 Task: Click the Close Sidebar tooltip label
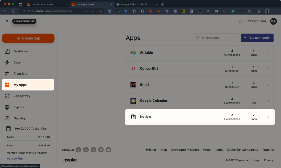[24, 21]
